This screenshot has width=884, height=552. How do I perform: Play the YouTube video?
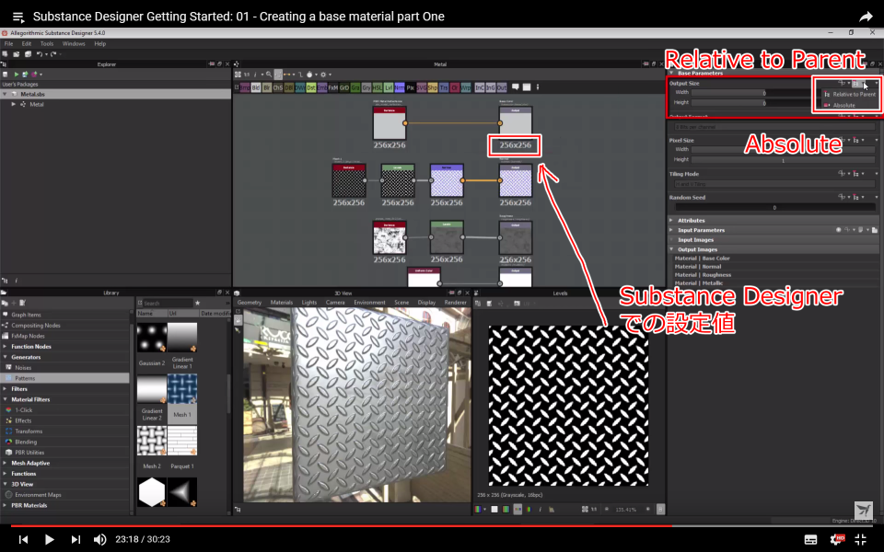[49, 540]
